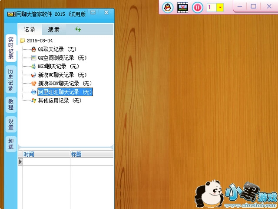The height and width of the screenshot is (209, 278).
Task: Click the MSN messenger icon
Action: click(33, 66)
